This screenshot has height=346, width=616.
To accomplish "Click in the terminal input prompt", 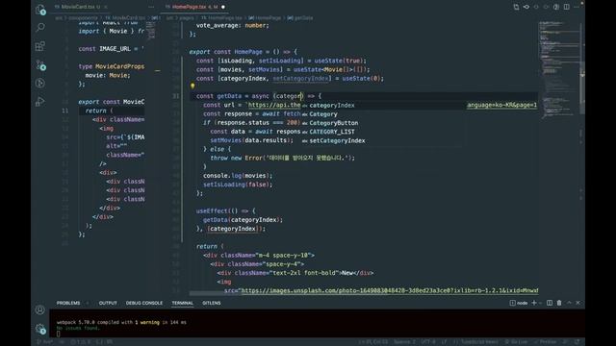I will coord(59,334).
